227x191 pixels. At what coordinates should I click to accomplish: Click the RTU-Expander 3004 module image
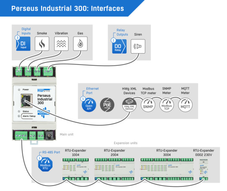click(x=167, y=169)
